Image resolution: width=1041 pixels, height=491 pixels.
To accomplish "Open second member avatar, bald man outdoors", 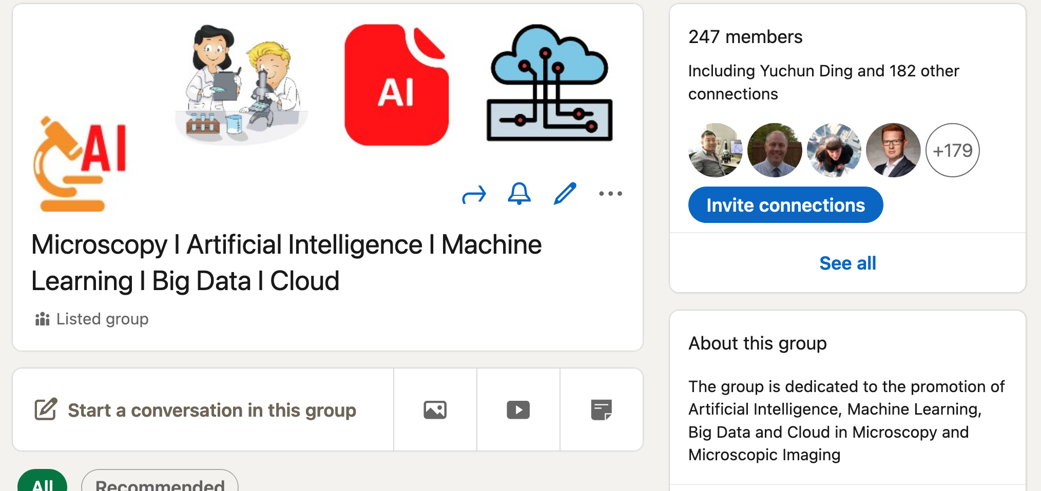I will [775, 150].
